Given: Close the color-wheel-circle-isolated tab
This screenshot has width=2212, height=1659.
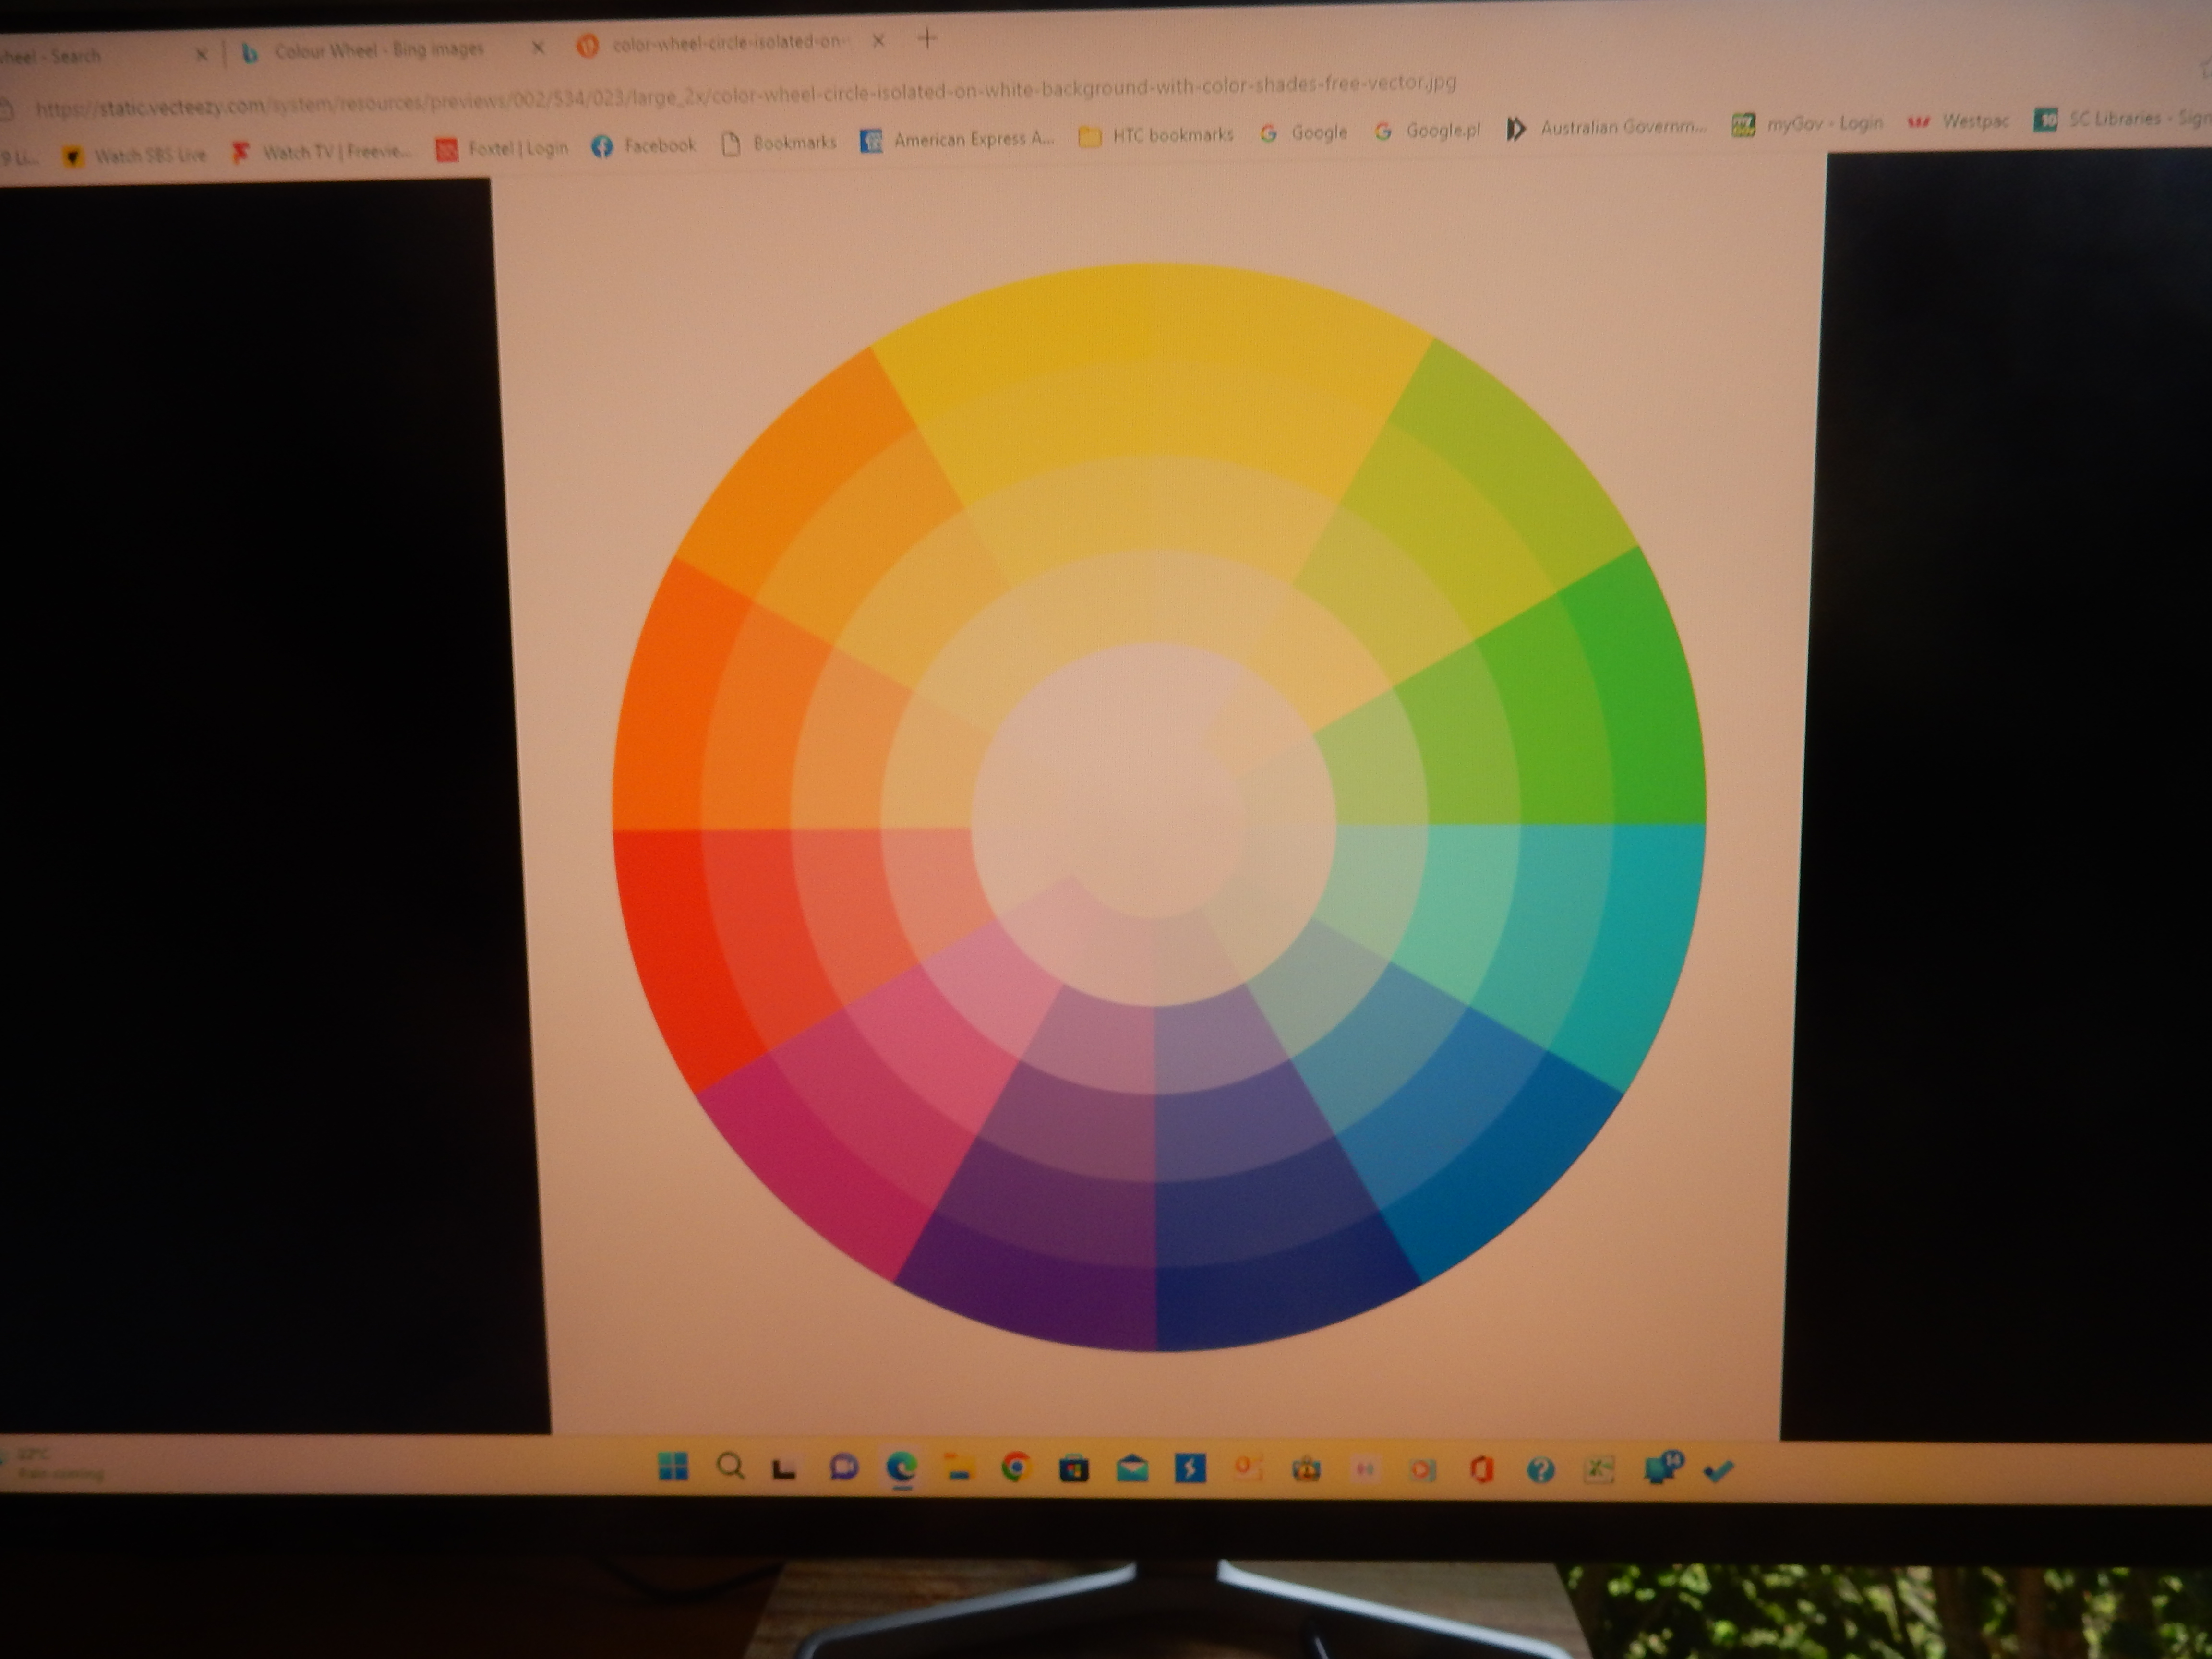Looking at the screenshot, I should coord(878,41).
